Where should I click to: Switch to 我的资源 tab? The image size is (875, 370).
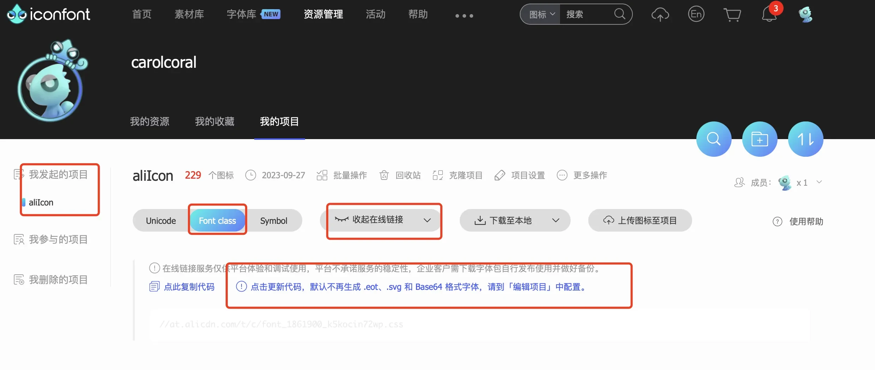tap(149, 121)
